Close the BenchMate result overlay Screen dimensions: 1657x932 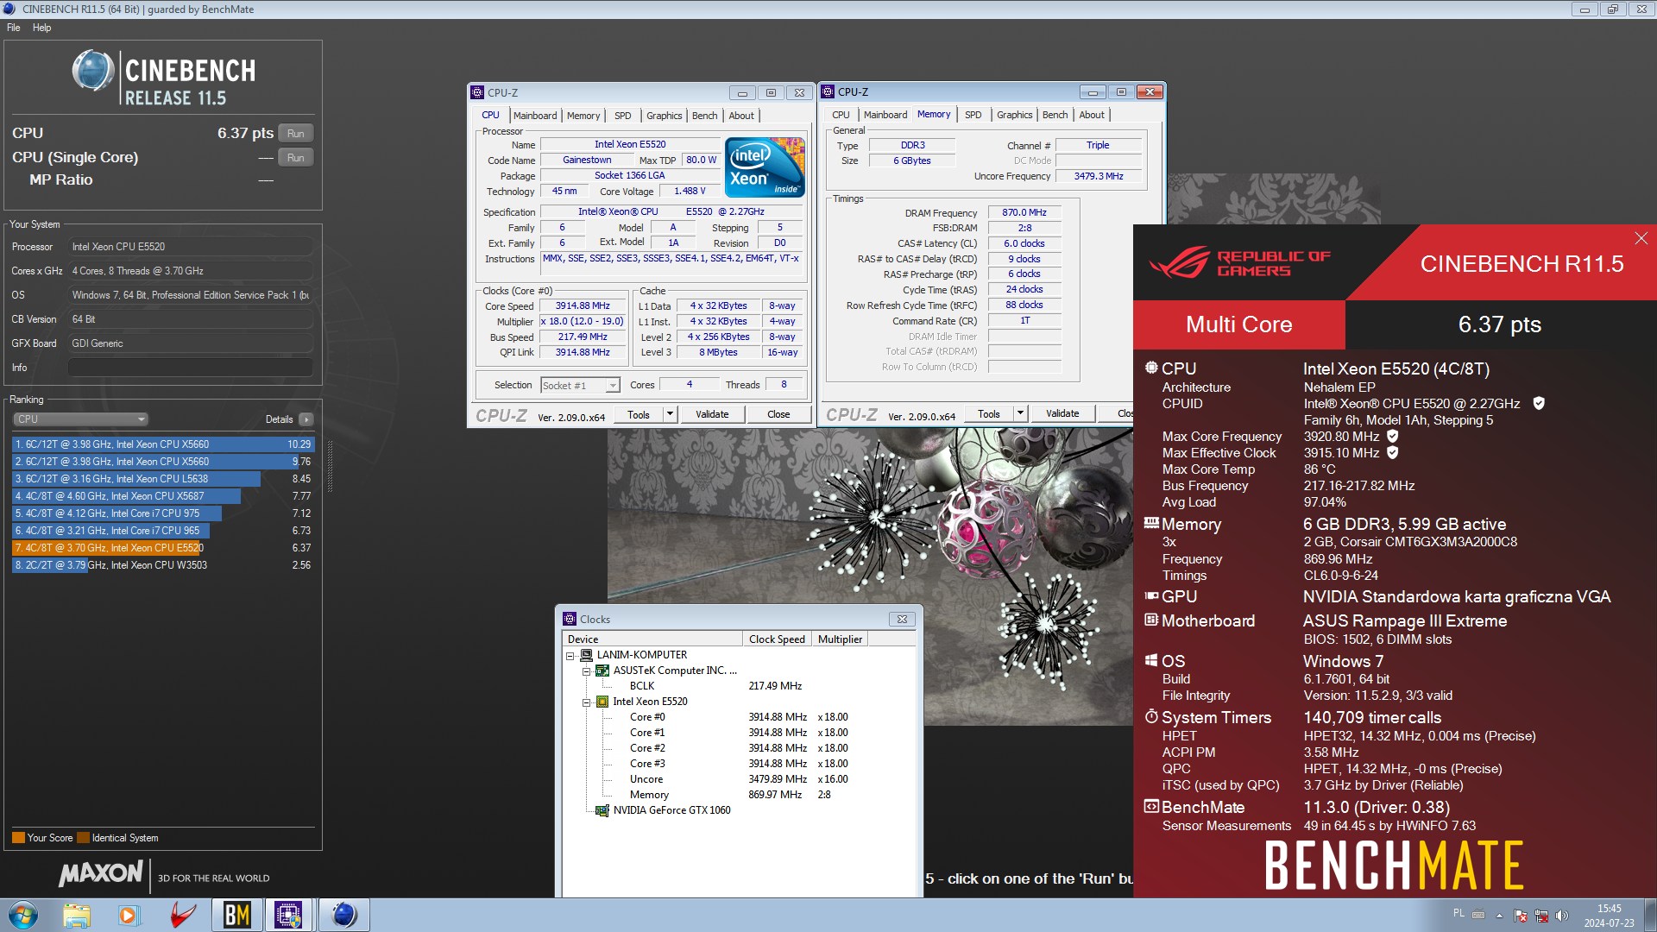coord(1641,238)
